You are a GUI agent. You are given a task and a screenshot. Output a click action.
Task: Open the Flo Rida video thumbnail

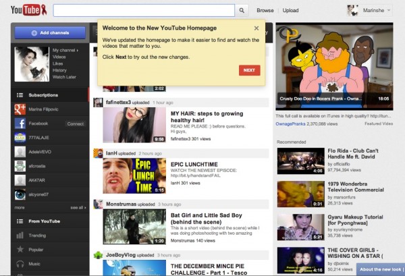click(301, 161)
